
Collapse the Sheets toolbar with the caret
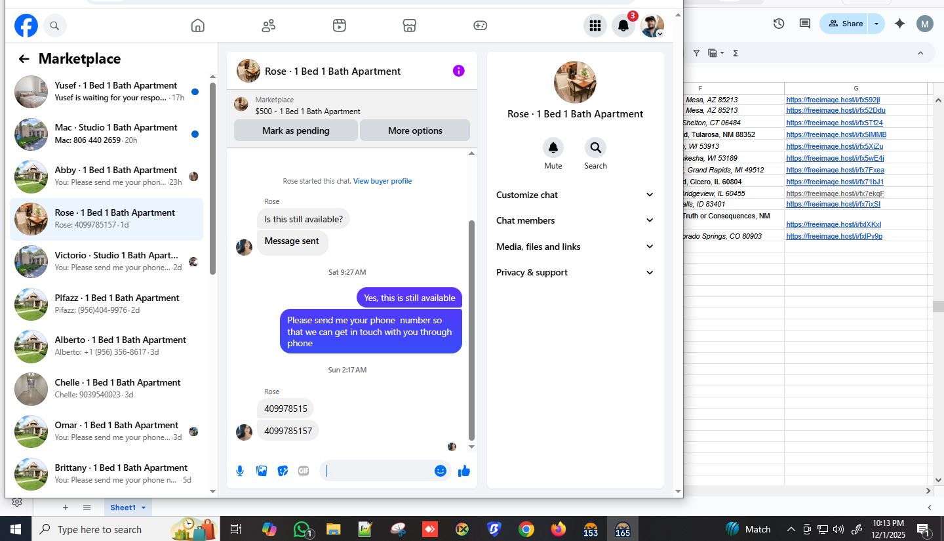(x=920, y=53)
